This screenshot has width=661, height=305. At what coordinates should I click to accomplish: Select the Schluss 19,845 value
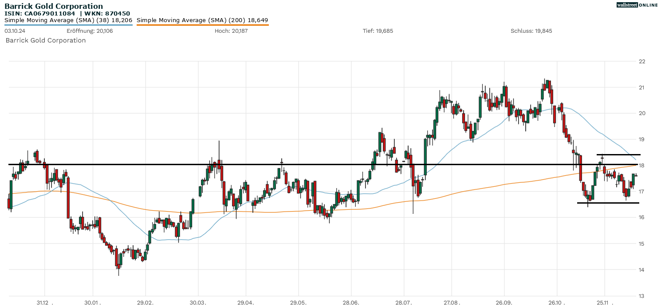531,31
